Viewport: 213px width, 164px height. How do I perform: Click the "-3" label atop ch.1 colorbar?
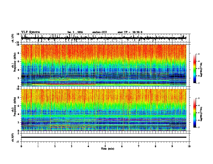(x=198, y=54)
